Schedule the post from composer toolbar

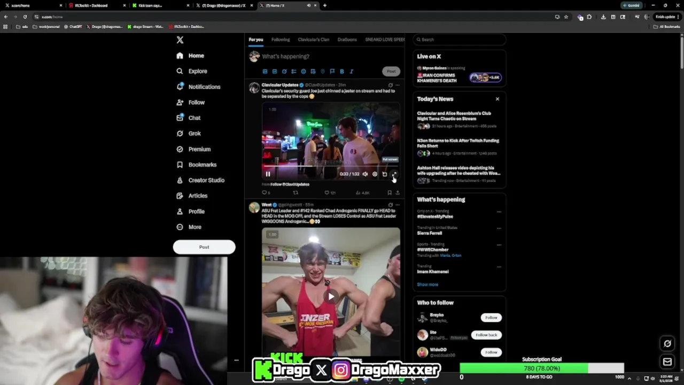pos(313,71)
